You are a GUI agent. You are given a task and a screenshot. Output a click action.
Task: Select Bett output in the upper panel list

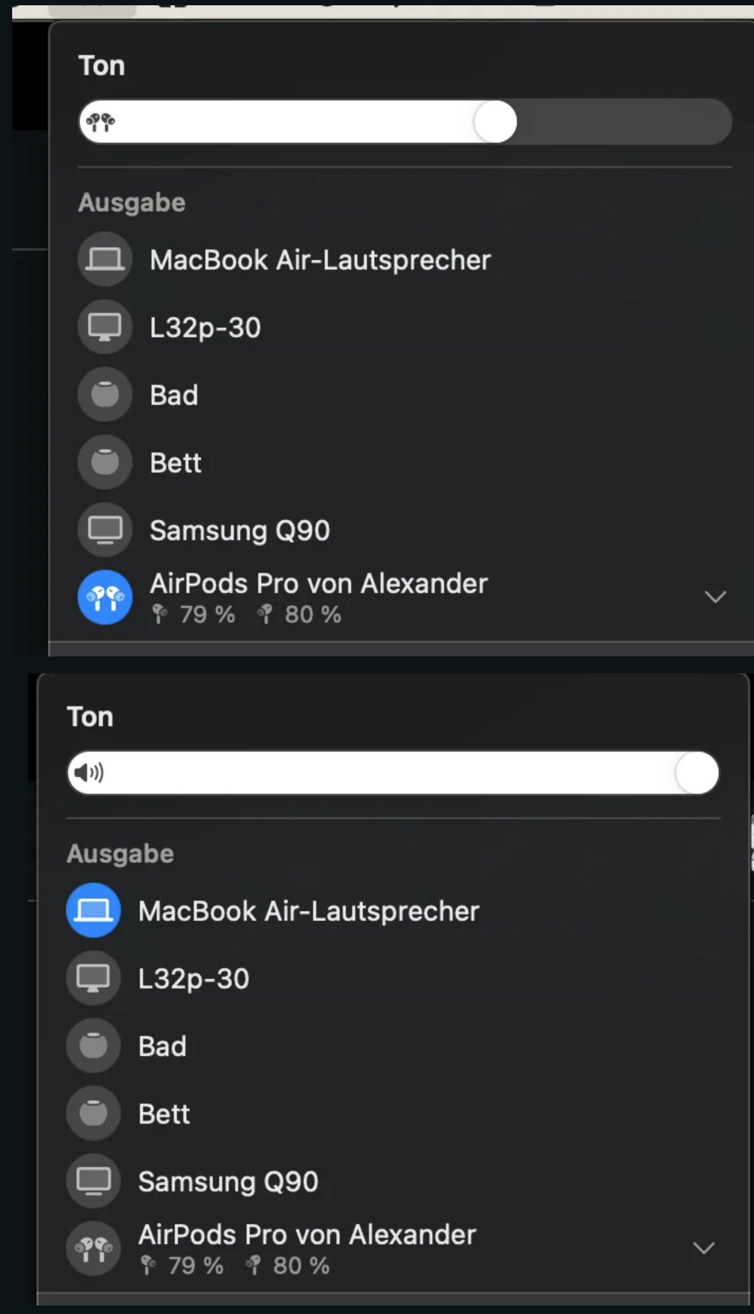[175, 463]
